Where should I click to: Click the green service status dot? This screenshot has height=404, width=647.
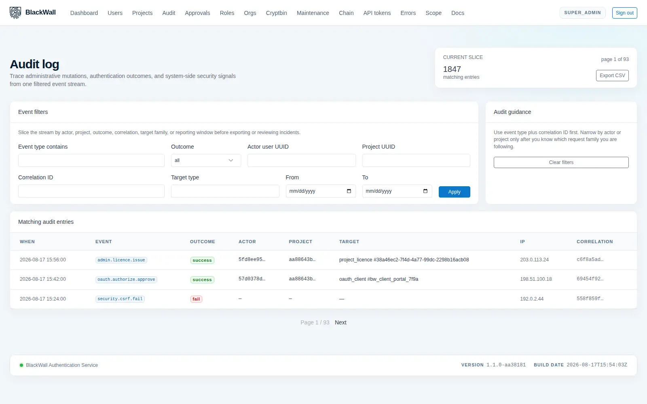(x=21, y=365)
